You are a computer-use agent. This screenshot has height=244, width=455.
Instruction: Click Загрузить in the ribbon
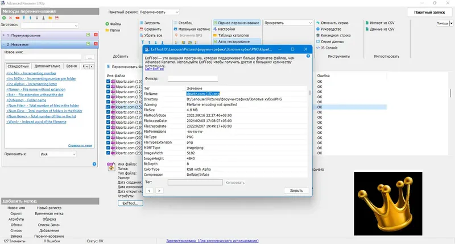tap(150, 23)
